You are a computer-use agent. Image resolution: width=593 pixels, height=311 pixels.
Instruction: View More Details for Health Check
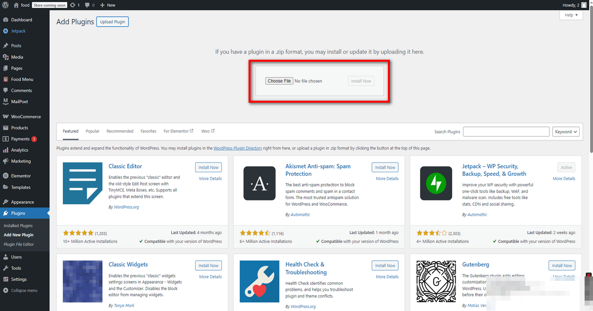[387, 277]
